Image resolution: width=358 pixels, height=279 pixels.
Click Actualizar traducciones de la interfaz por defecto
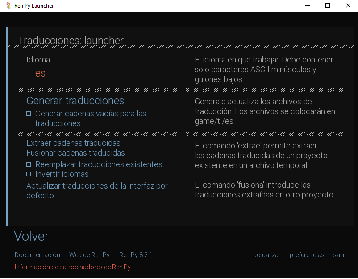tap(97, 191)
